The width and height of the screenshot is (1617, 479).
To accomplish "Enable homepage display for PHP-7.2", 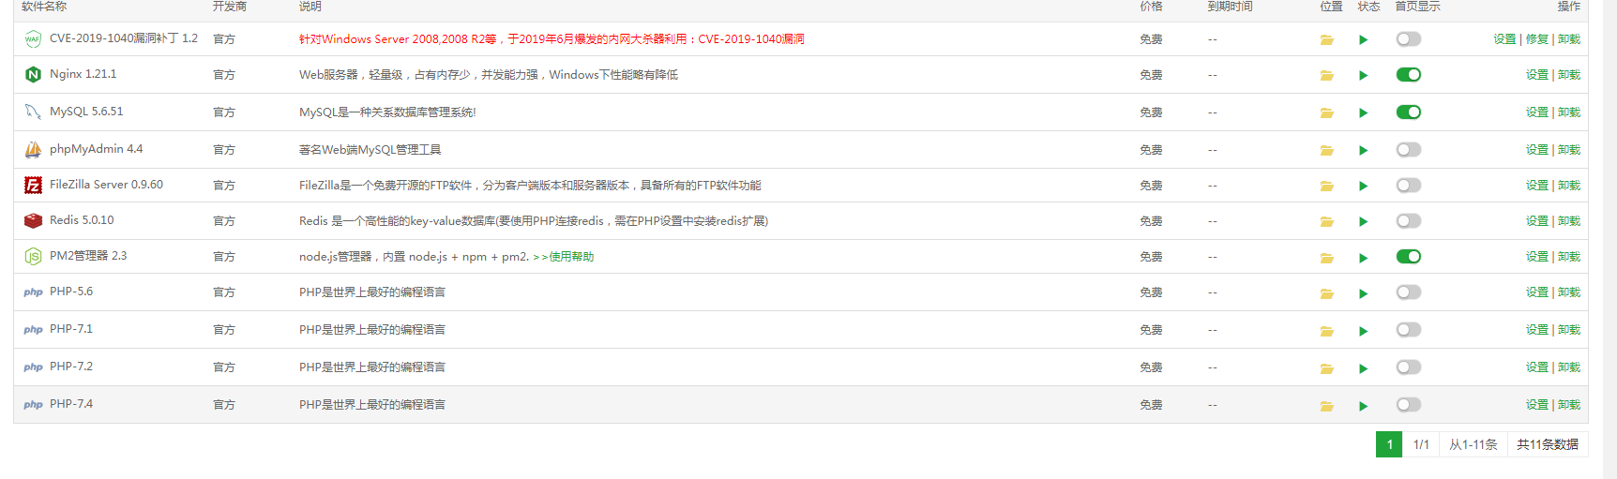I will pyautogui.click(x=1408, y=367).
